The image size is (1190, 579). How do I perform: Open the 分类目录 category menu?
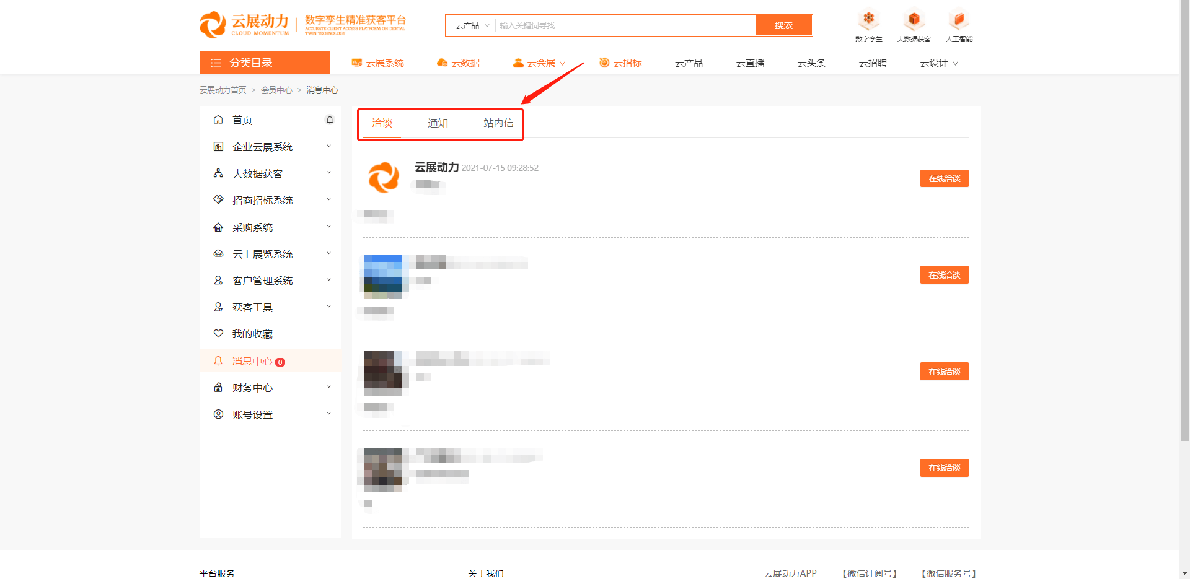265,63
